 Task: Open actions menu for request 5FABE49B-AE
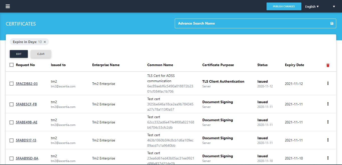click(x=328, y=122)
